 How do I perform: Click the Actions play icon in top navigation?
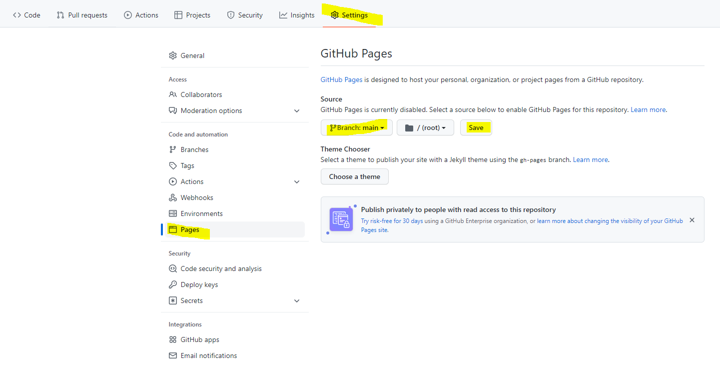point(128,15)
